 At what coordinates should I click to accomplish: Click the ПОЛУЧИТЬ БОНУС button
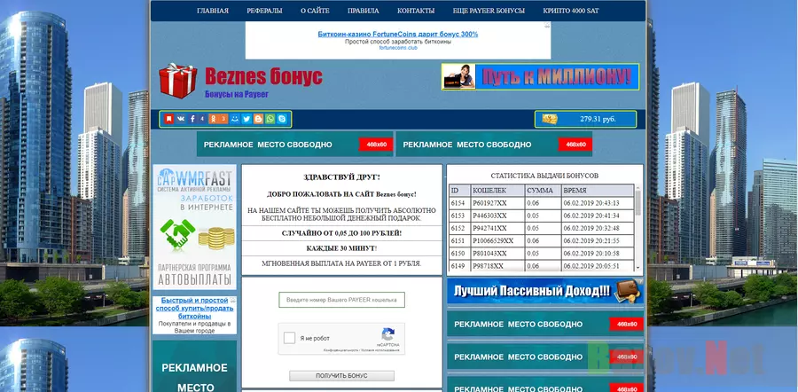click(341, 376)
